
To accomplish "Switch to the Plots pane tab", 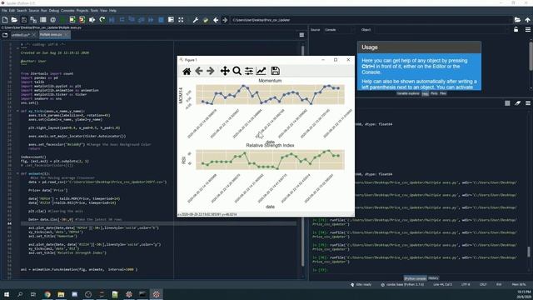I will (x=434, y=93).
